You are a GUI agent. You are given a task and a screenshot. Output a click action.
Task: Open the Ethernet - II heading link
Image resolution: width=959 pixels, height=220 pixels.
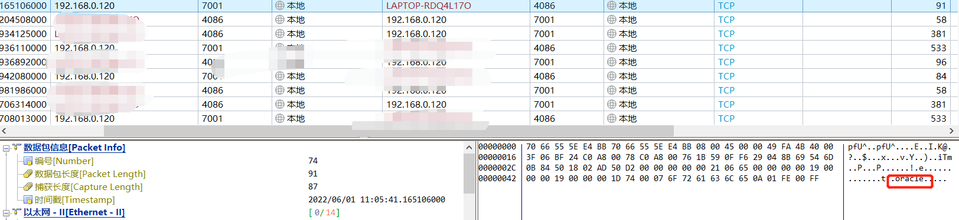(74, 212)
